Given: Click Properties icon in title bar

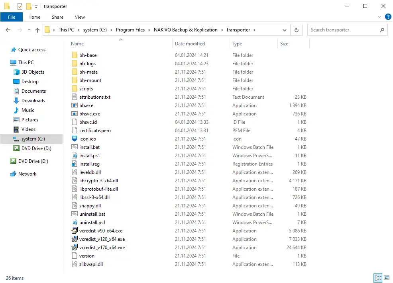Looking at the screenshot, I should point(20,6).
